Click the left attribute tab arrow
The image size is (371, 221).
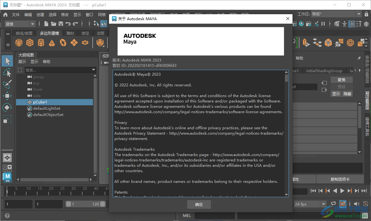click(x=355, y=71)
